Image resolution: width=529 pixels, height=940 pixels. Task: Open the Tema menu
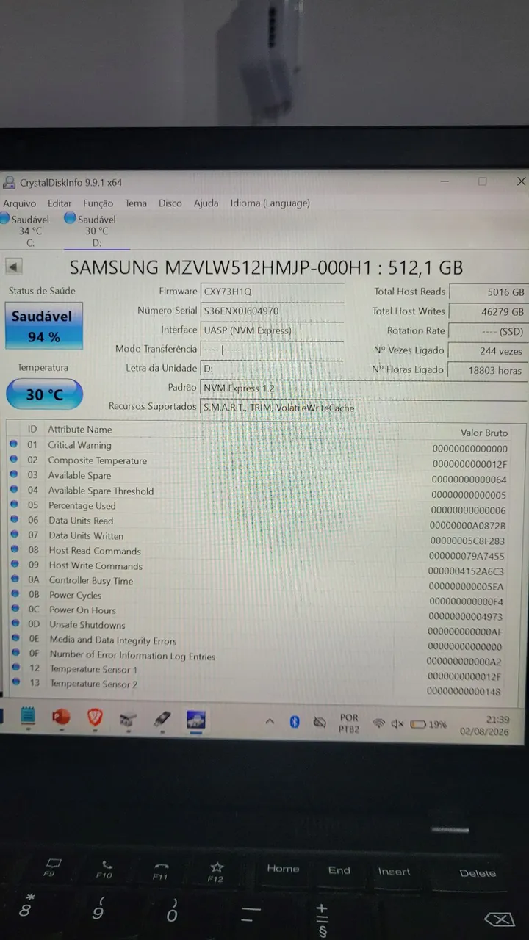point(136,203)
